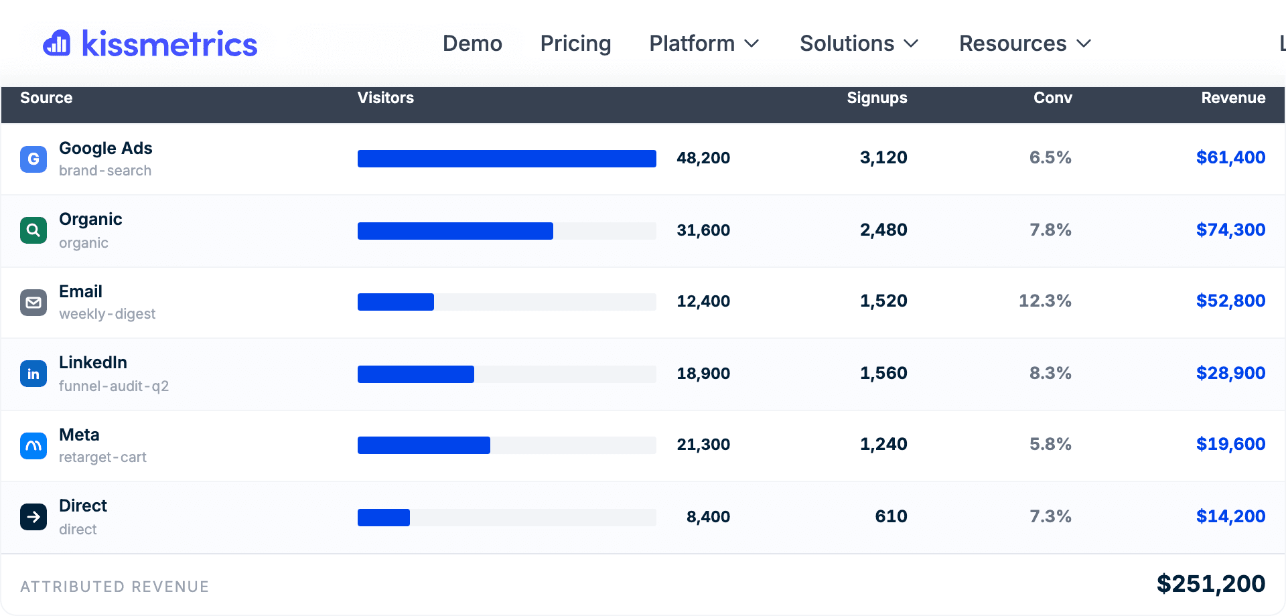
Task: Select the funnel-audit-q2 campaign label
Action: tap(114, 386)
